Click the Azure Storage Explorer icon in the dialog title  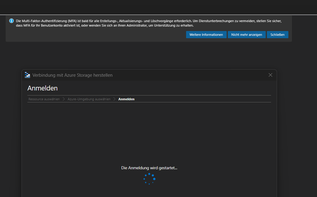pyautogui.click(x=27, y=75)
